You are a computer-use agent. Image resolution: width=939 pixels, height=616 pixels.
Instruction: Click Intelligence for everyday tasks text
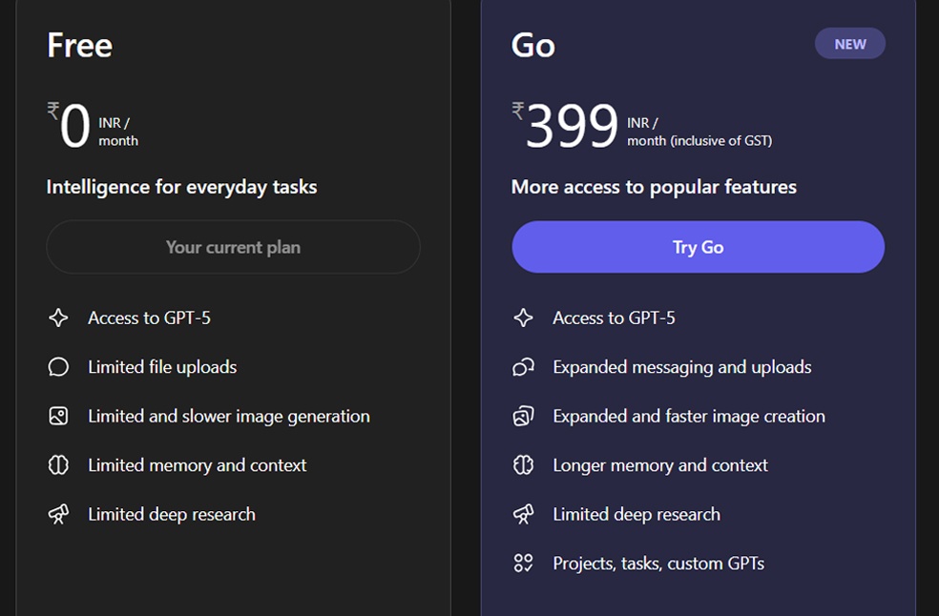181,187
